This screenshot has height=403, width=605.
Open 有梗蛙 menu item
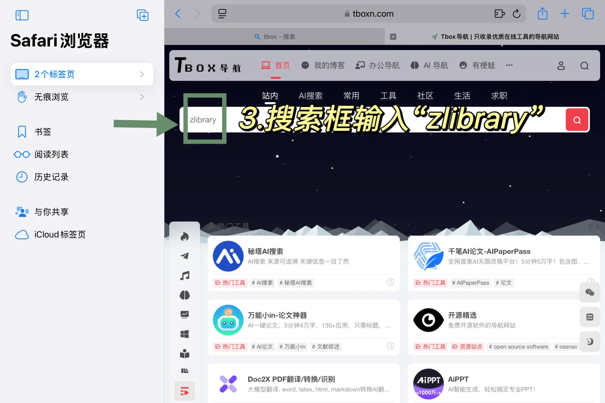[477, 66]
